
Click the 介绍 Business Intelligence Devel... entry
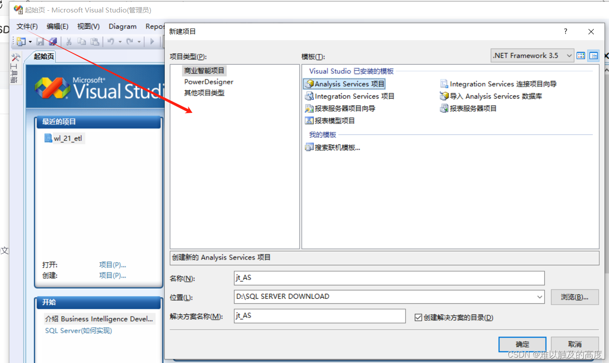[99, 319]
